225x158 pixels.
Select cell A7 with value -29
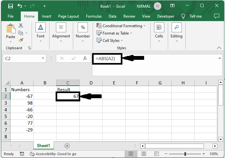click(x=22, y=130)
